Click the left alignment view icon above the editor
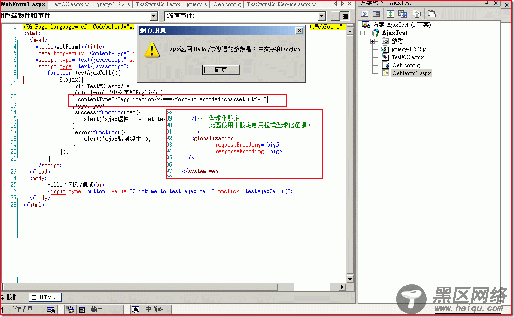Viewport: 514px width, 317px height. click(336, 16)
